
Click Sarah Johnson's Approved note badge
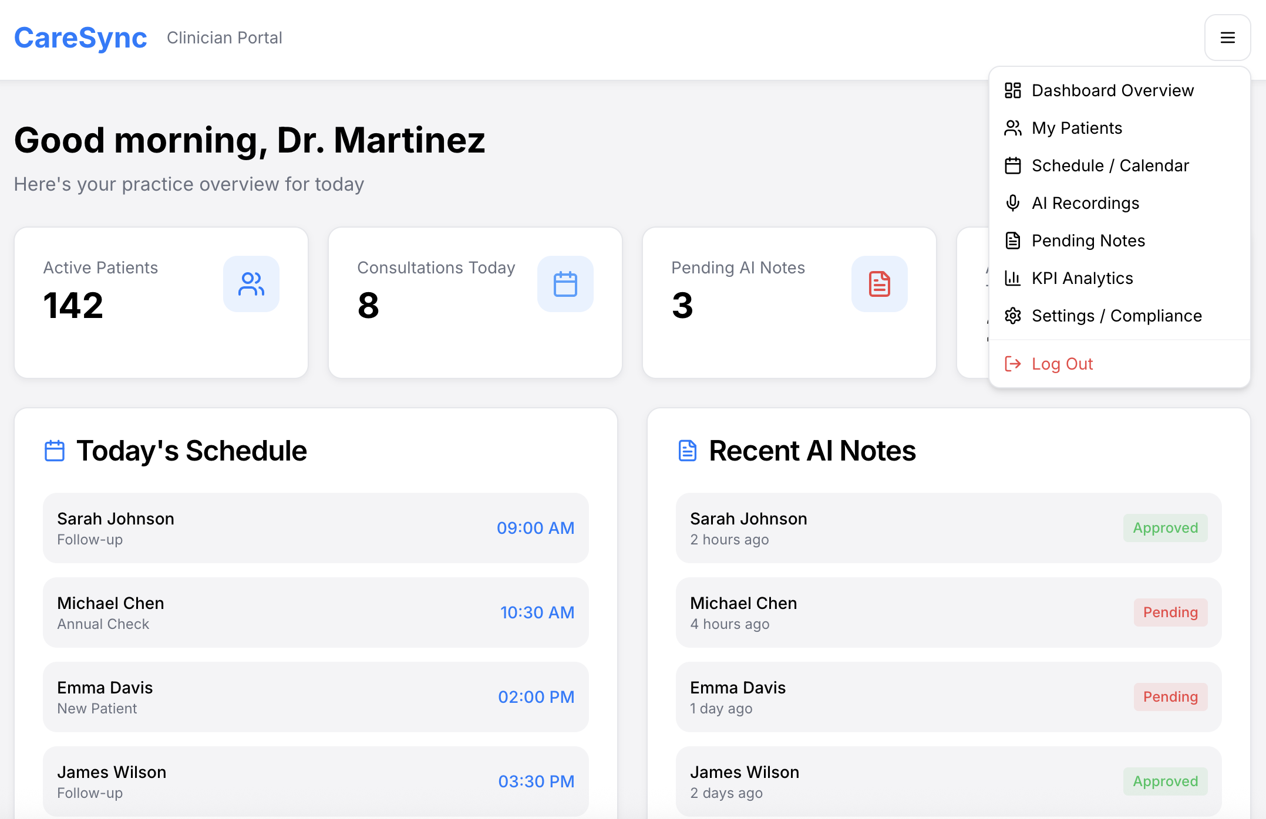pyautogui.click(x=1165, y=528)
